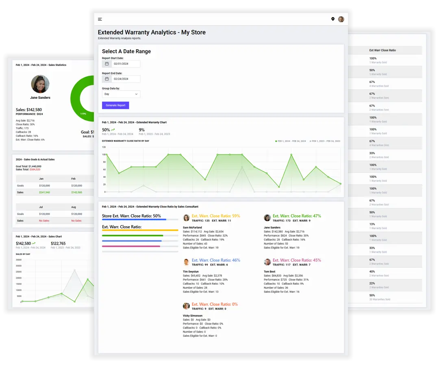Click Vicky Simonson's avatar photo

click(x=187, y=306)
